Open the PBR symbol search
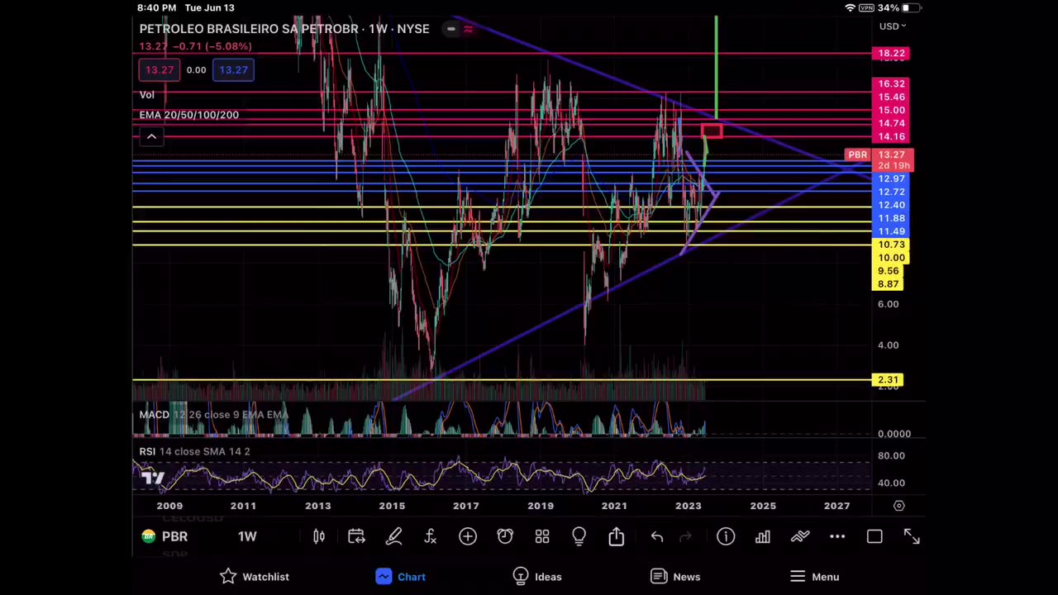Image resolution: width=1058 pixels, height=595 pixels. [164, 537]
